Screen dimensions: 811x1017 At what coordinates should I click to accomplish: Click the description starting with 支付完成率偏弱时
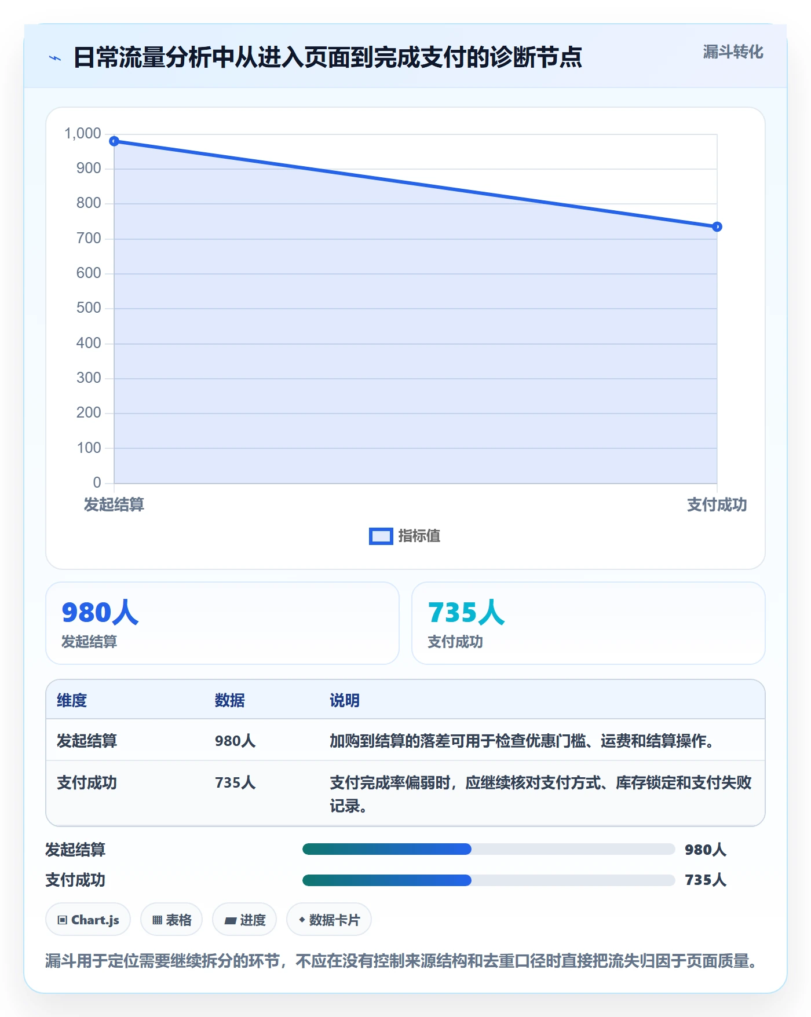tap(541, 795)
